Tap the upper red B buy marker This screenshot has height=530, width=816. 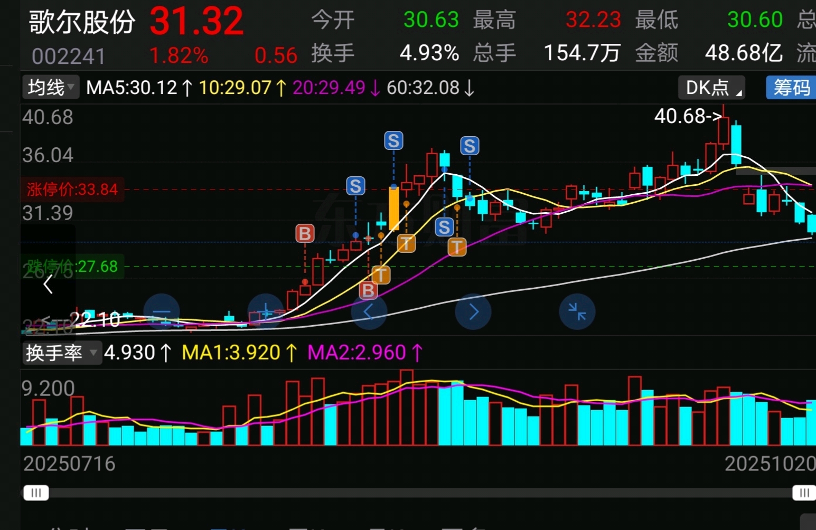305,233
